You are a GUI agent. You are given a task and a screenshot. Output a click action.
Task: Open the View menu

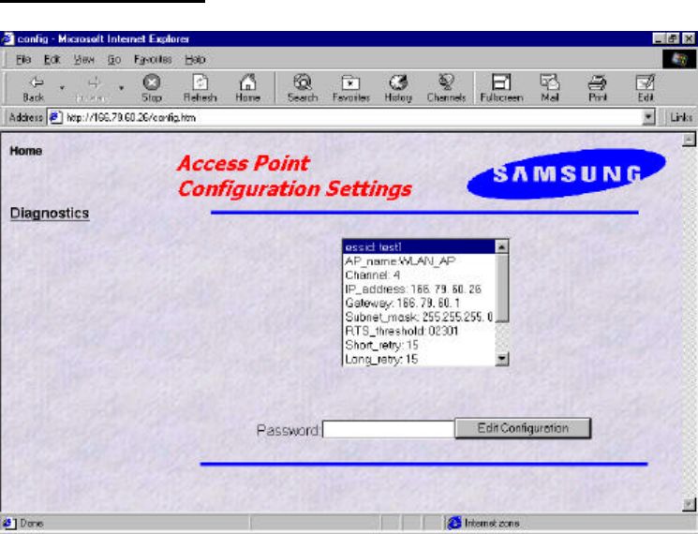pos(83,59)
